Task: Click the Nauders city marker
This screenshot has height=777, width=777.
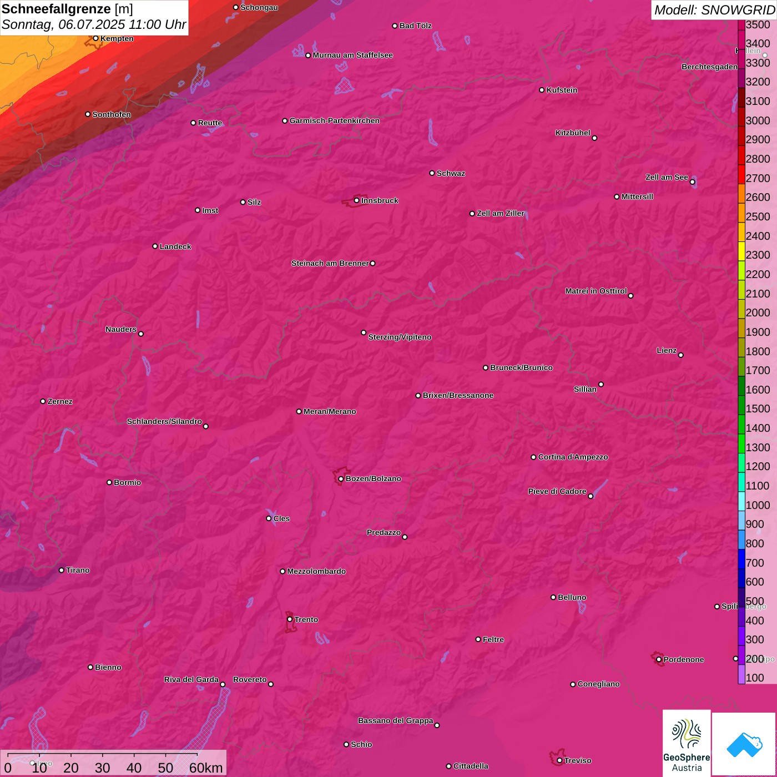Action: point(141,334)
